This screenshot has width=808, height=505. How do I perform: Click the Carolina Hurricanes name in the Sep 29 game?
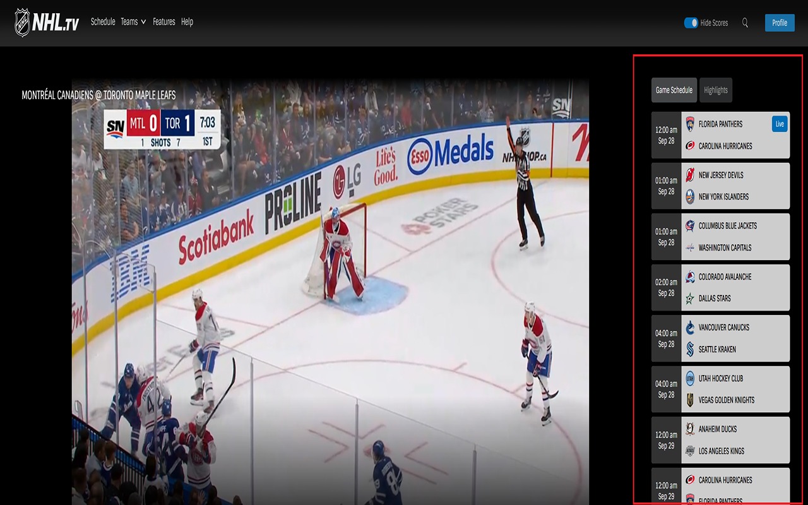[x=725, y=480]
